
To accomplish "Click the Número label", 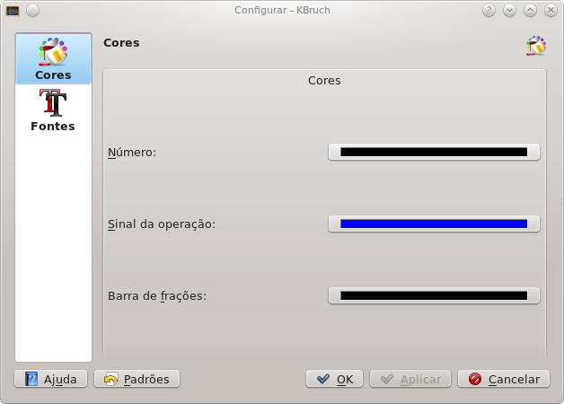I will click(x=132, y=153).
